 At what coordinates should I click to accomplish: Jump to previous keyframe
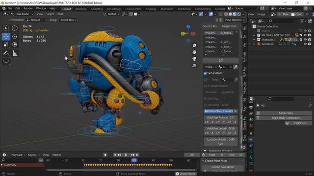120,155
